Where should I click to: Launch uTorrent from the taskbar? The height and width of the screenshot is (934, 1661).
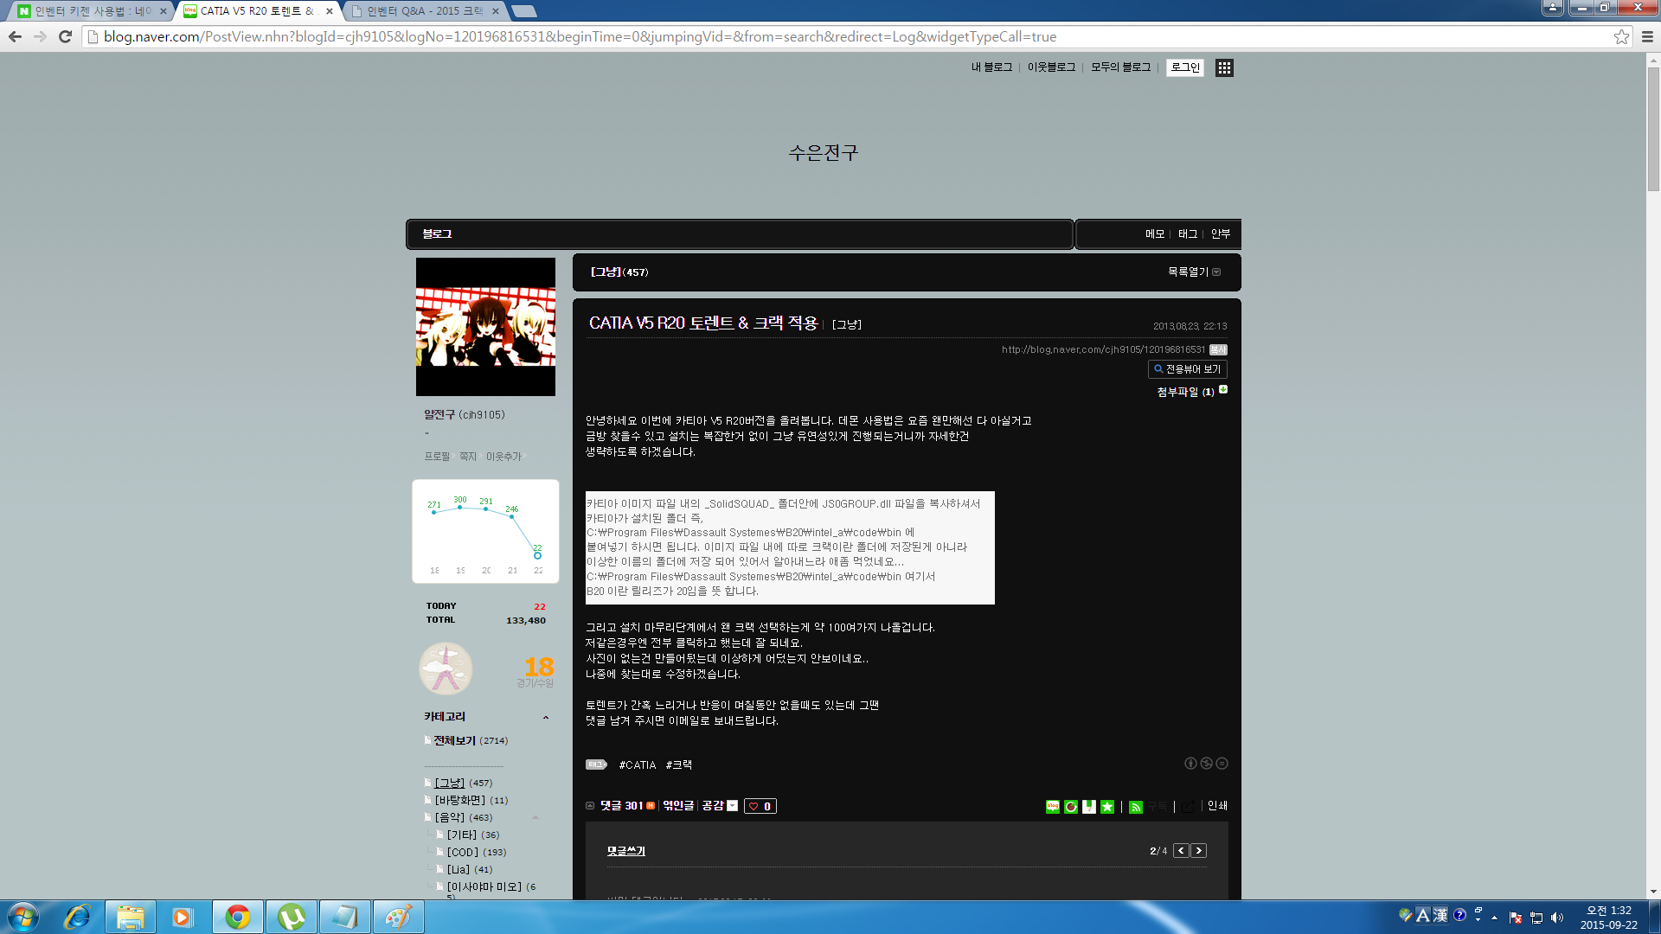pyautogui.click(x=291, y=917)
